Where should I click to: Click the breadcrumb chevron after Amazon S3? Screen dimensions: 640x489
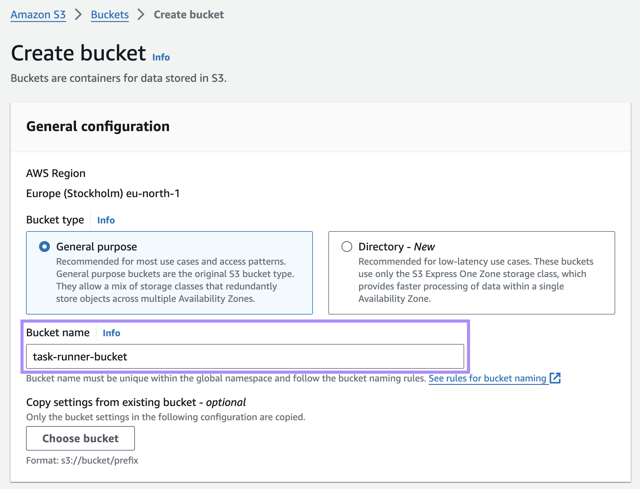point(78,14)
